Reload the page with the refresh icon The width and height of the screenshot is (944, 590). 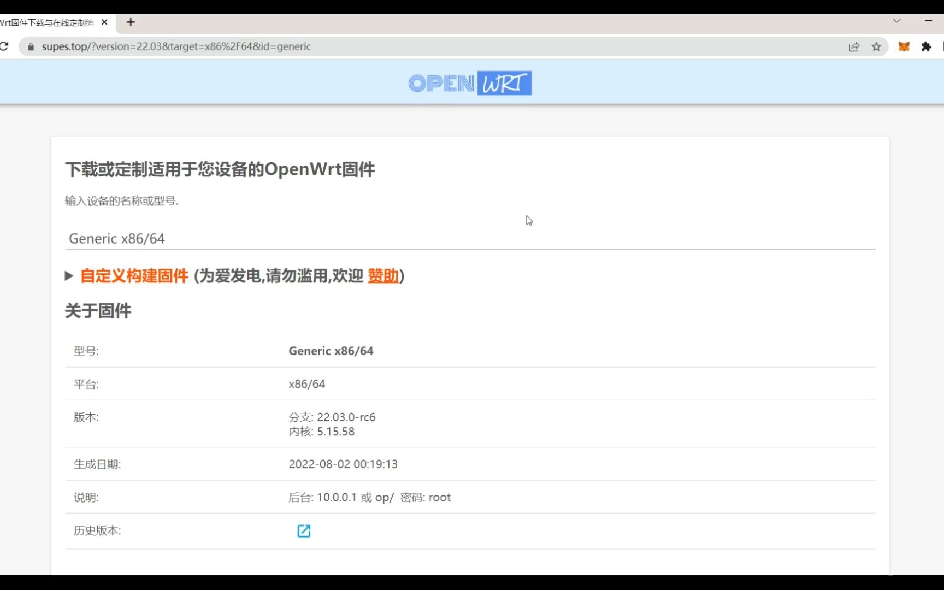pyautogui.click(x=4, y=46)
